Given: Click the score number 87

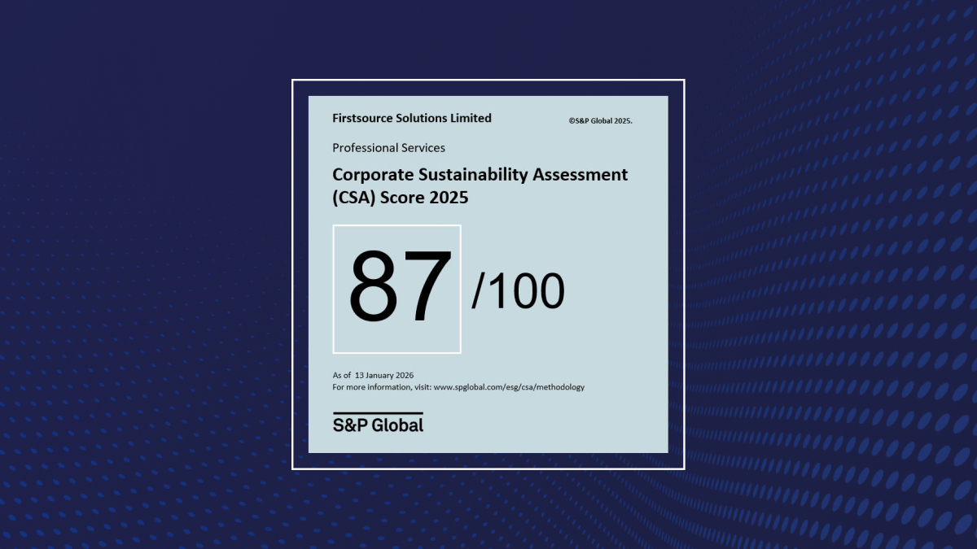Looking at the screenshot, I should 400,288.
